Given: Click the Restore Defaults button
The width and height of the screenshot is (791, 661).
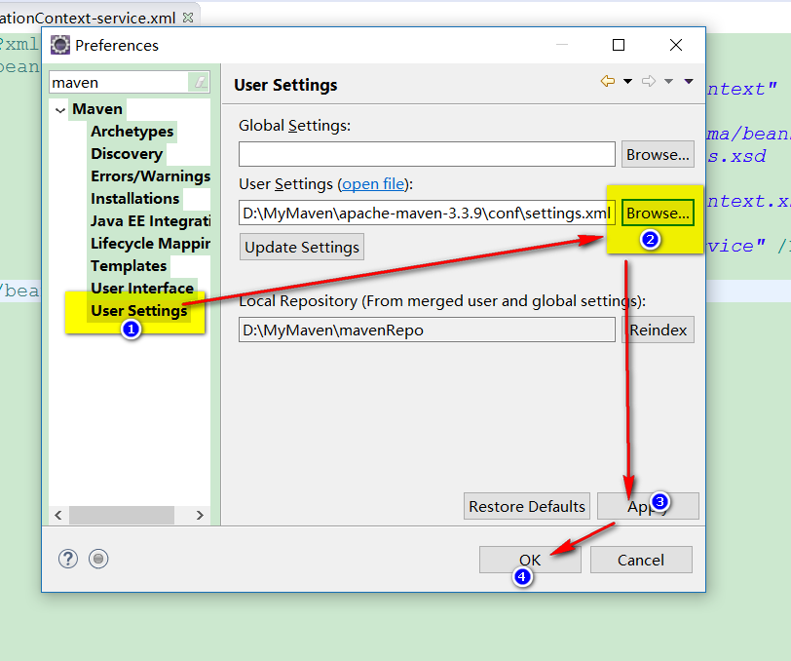Looking at the screenshot, I should click(527, 506).
